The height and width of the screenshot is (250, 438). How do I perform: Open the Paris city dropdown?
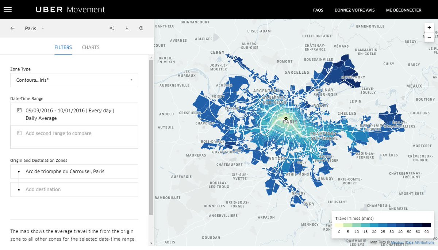tap(34, 28)
